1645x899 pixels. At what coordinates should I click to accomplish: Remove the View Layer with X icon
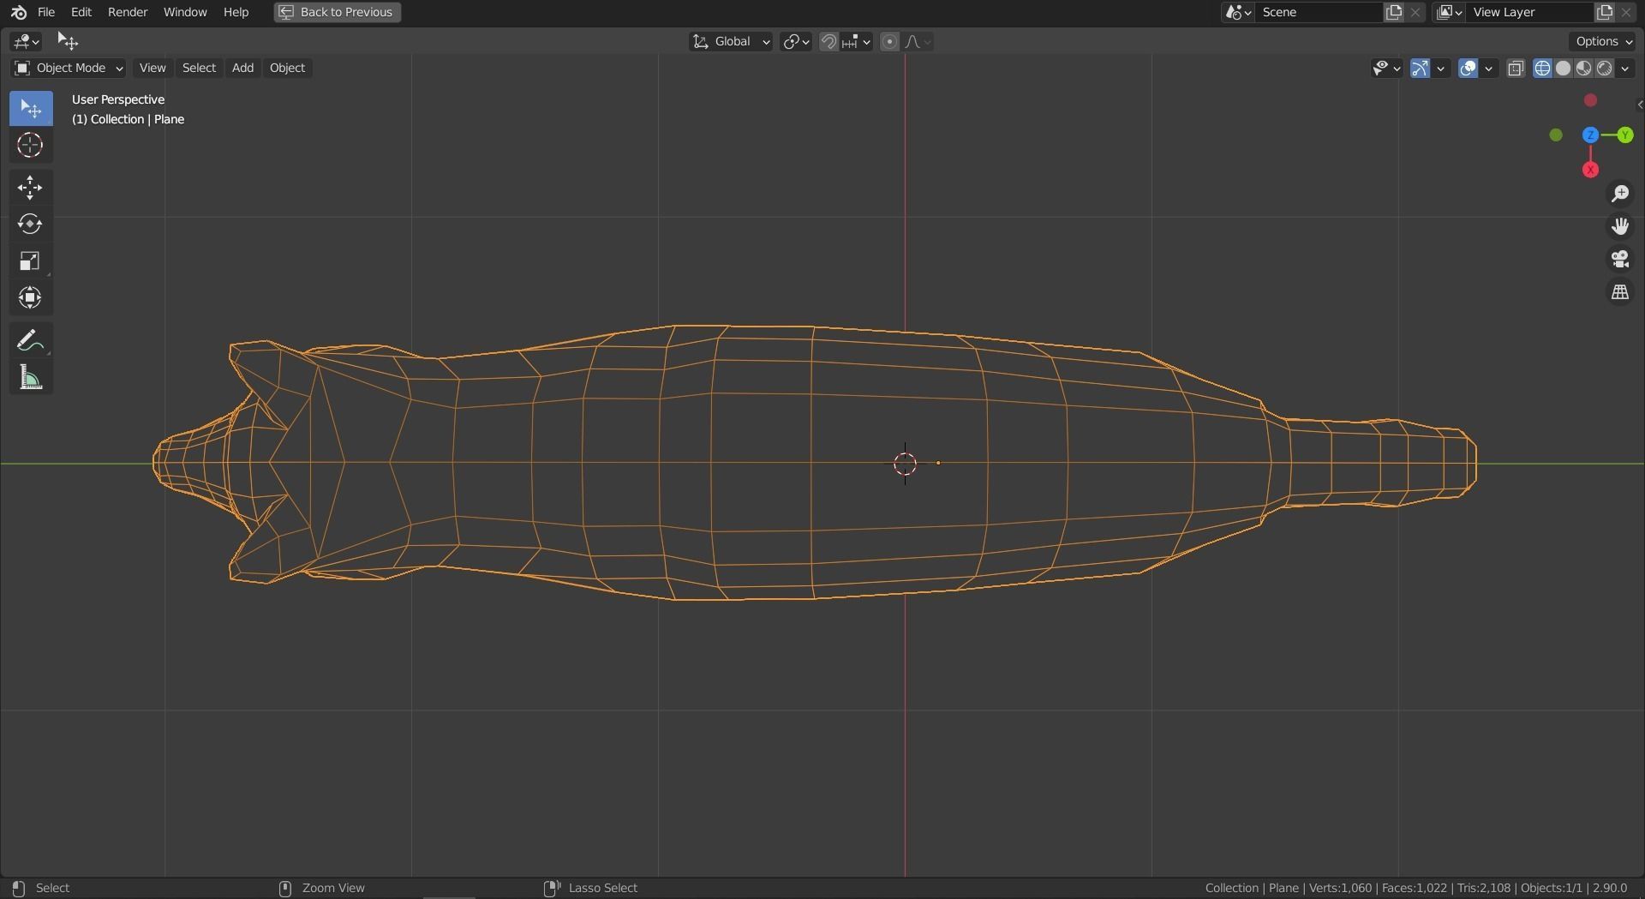pyautogui.click(x=1625, y=12)
